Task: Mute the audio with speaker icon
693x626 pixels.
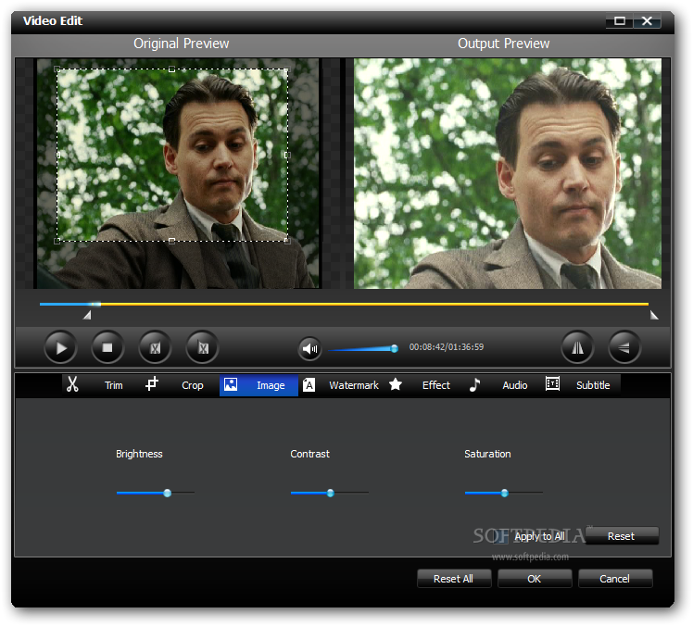Action: pos(309,348)
